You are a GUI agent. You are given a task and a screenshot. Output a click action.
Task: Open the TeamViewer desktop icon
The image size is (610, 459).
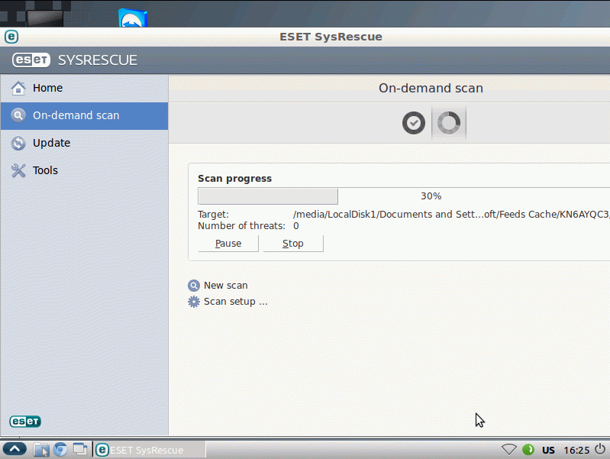tap(133, 18)
